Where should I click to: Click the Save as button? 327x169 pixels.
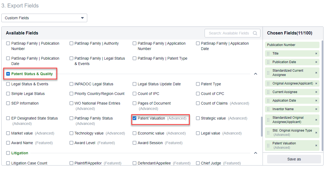(x=294, y=159)
